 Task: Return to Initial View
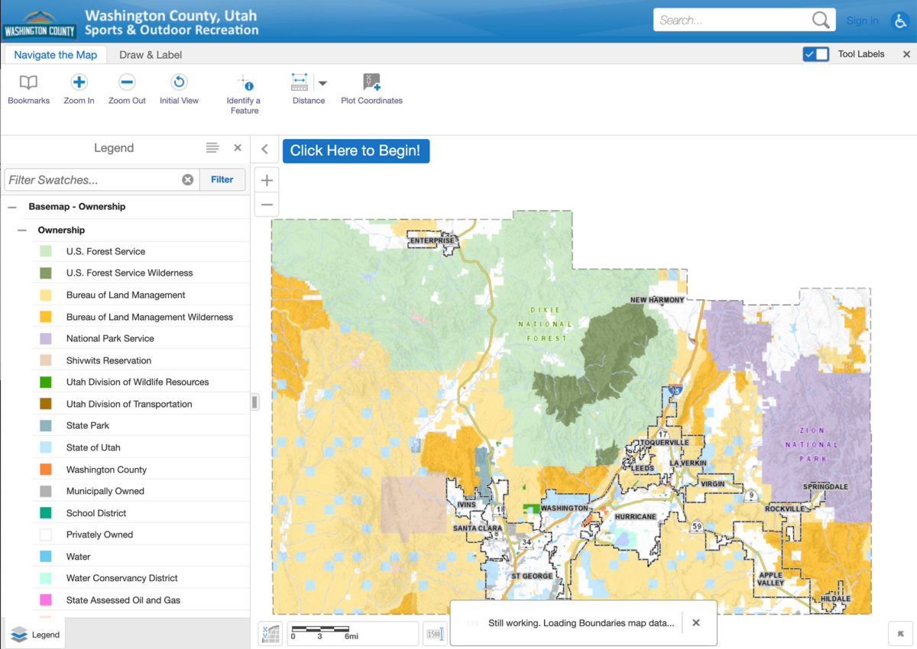coord(178,88)
